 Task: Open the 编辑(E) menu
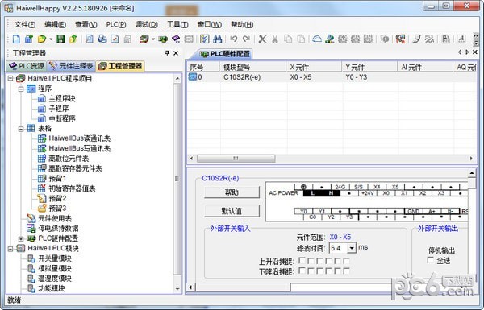point(55,24)
